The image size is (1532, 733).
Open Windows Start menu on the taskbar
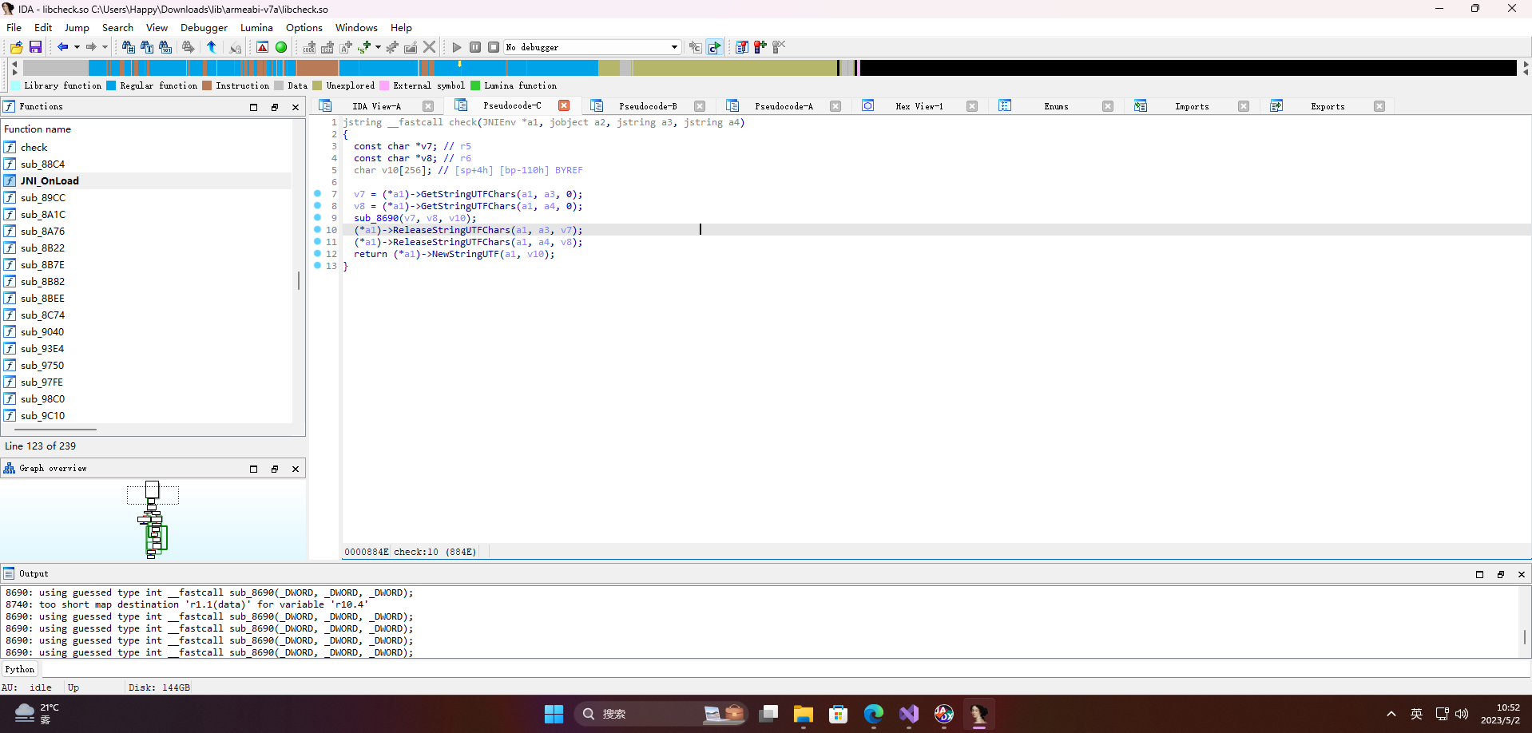[x=554, y=714]
